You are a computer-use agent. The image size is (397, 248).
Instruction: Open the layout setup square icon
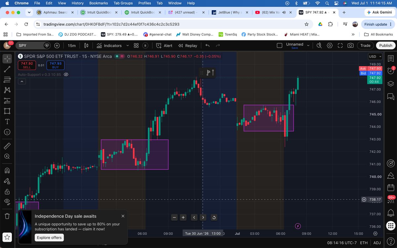point(280,46)
